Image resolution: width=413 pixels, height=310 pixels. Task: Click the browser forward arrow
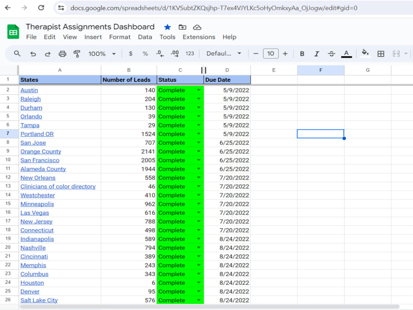click(x=24, y=8)
